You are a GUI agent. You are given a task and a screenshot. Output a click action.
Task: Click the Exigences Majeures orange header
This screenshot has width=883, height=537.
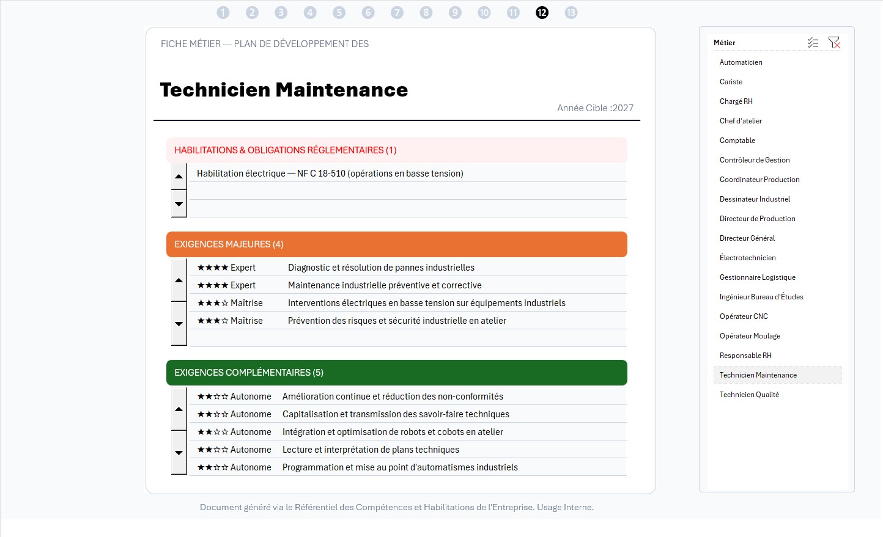397,244
